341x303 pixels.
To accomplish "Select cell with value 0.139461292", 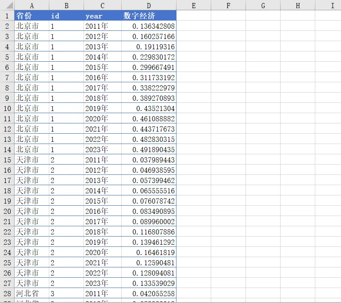I will tap(149, 242).
